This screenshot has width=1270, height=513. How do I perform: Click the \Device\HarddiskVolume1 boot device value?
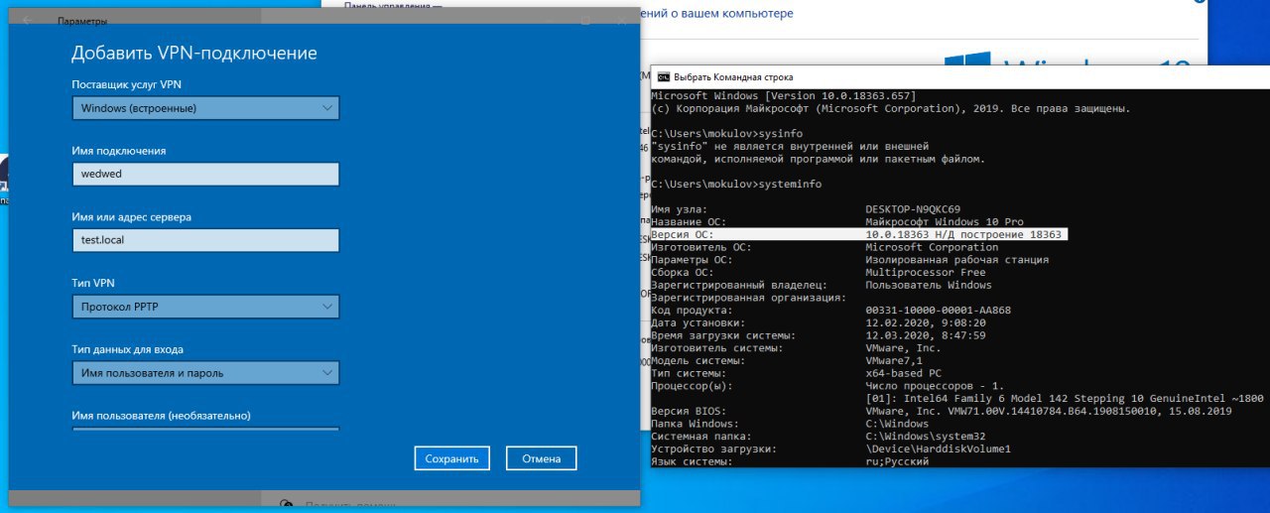[x=938, y=449]
